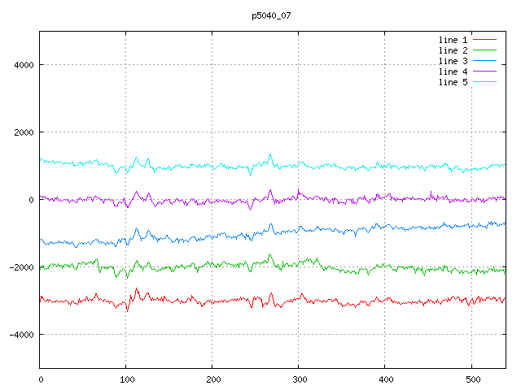Click the plot title p5040_07
This screenshot has width=521, height=390.
click(271, 15)
